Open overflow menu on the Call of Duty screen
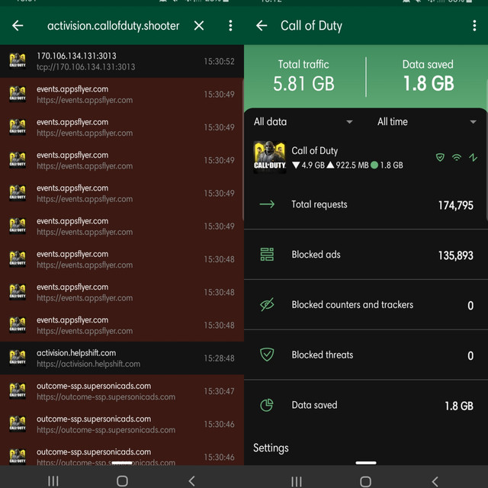This screenshot has height=488, width=488. click(x=474, y=25)
